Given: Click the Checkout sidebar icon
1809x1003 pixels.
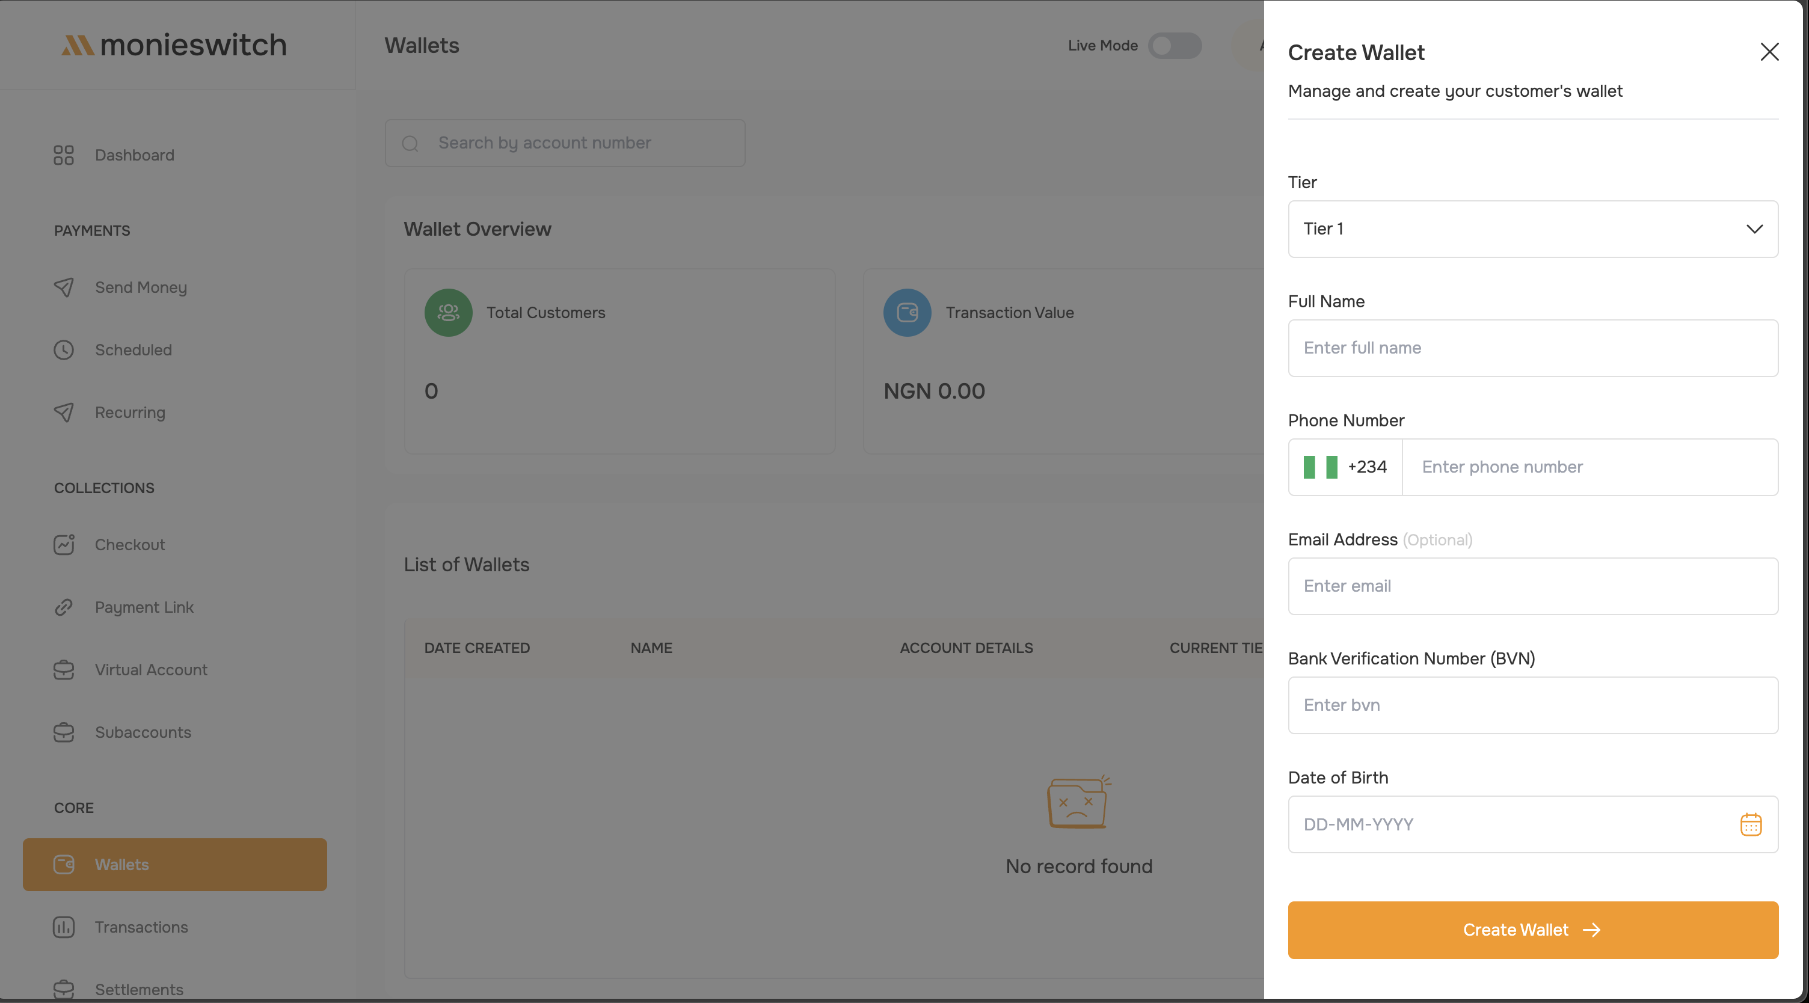Looking at the screenshot, I should pyautogui.click(x=63, y=544).
